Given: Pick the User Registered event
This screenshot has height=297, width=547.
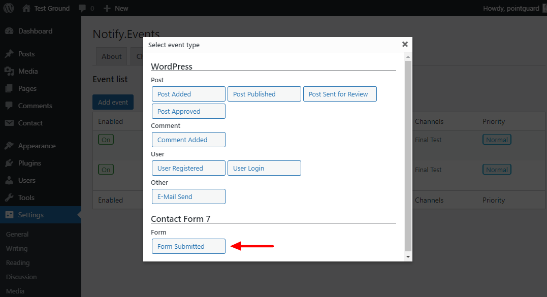Looking at the screenshot, I should point(189,169).
